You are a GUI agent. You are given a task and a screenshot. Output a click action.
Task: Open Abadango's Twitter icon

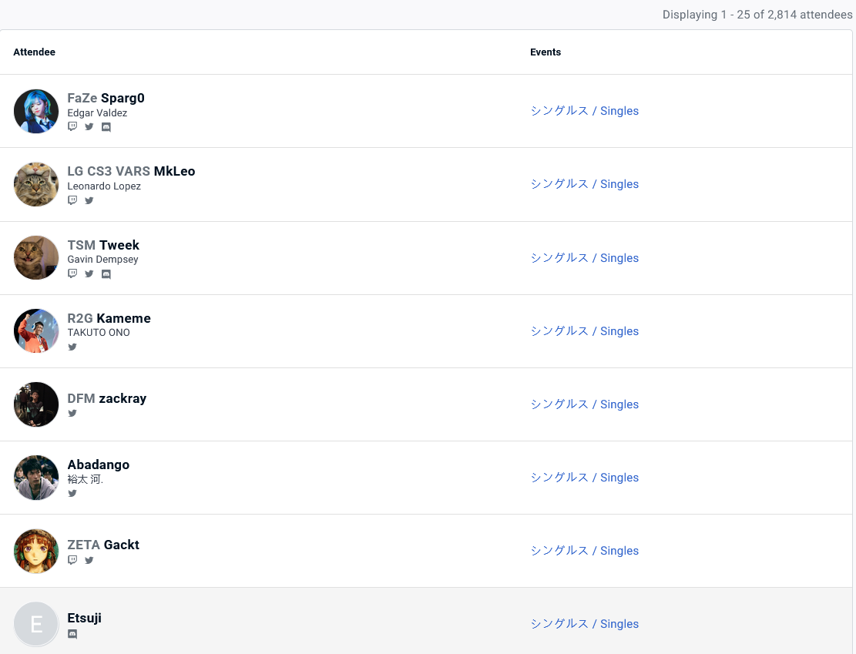point(72,494)
